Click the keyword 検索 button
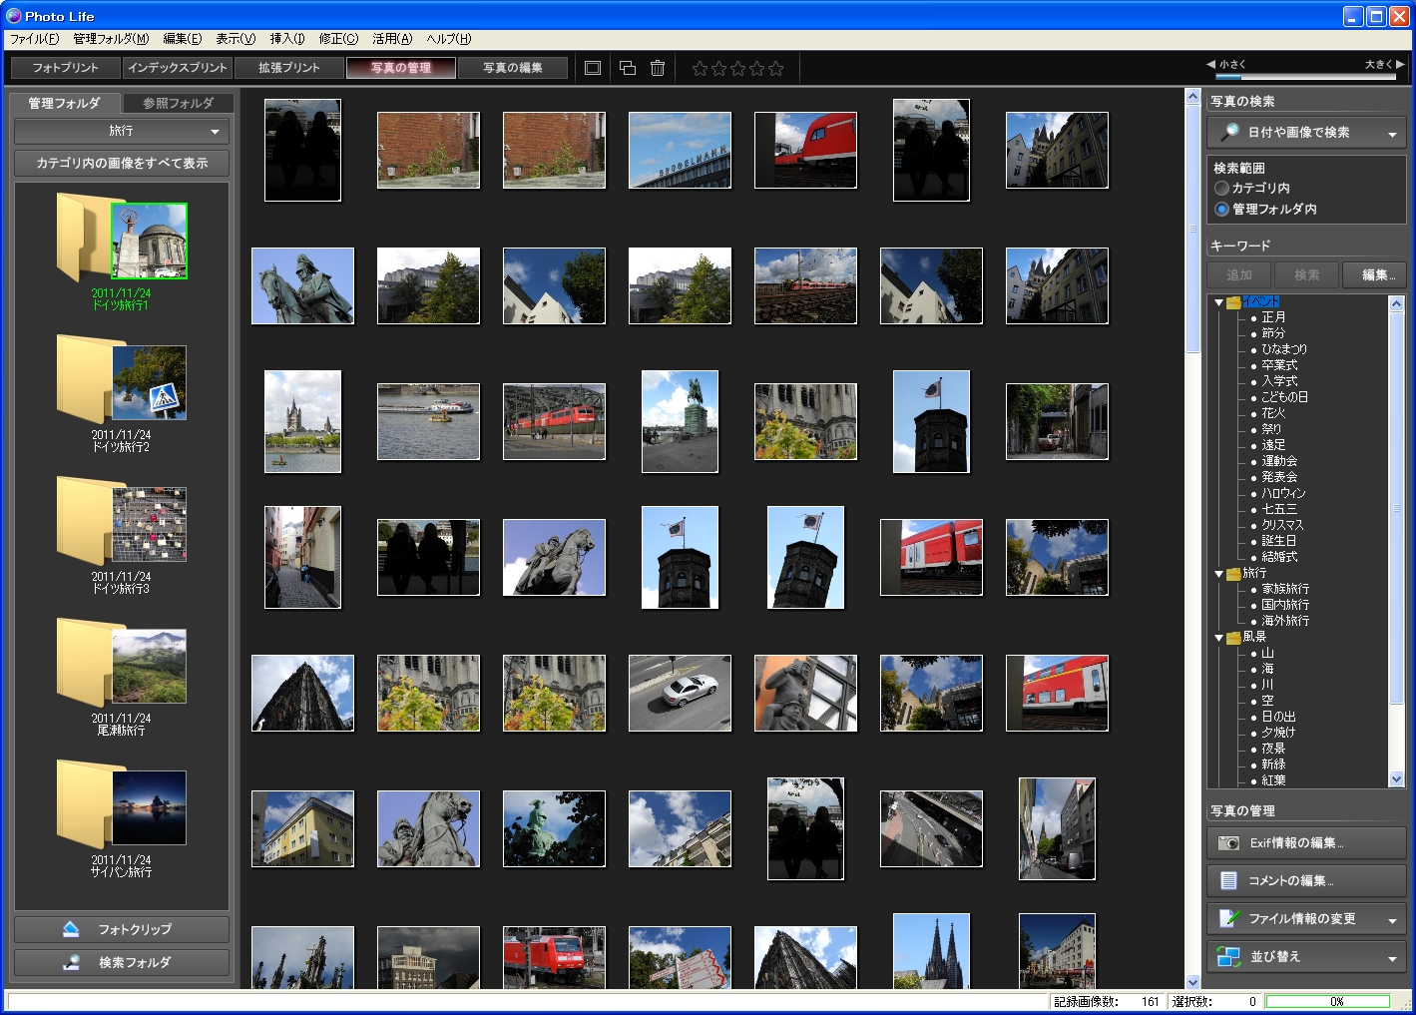Screen dimensions: 1416x1015 coord(1306,274)
